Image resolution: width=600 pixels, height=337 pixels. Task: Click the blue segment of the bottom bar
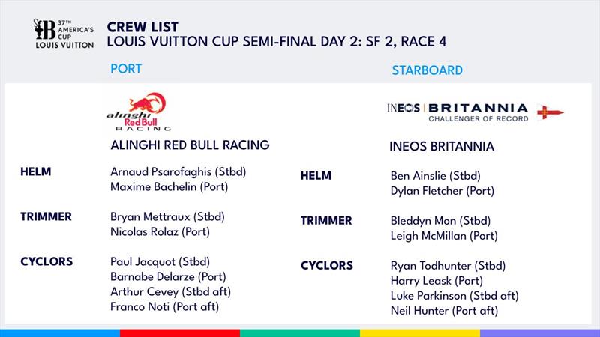pyautogui.click(x=60, y=333)
